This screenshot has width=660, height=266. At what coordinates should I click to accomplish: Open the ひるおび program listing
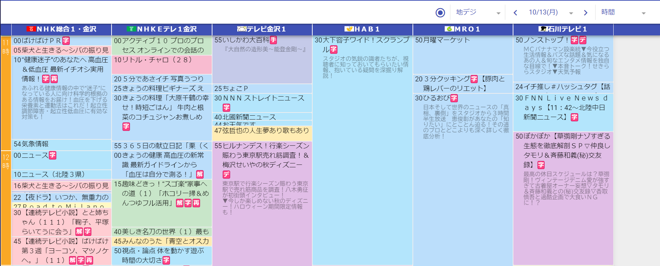[x=432, y=98]
